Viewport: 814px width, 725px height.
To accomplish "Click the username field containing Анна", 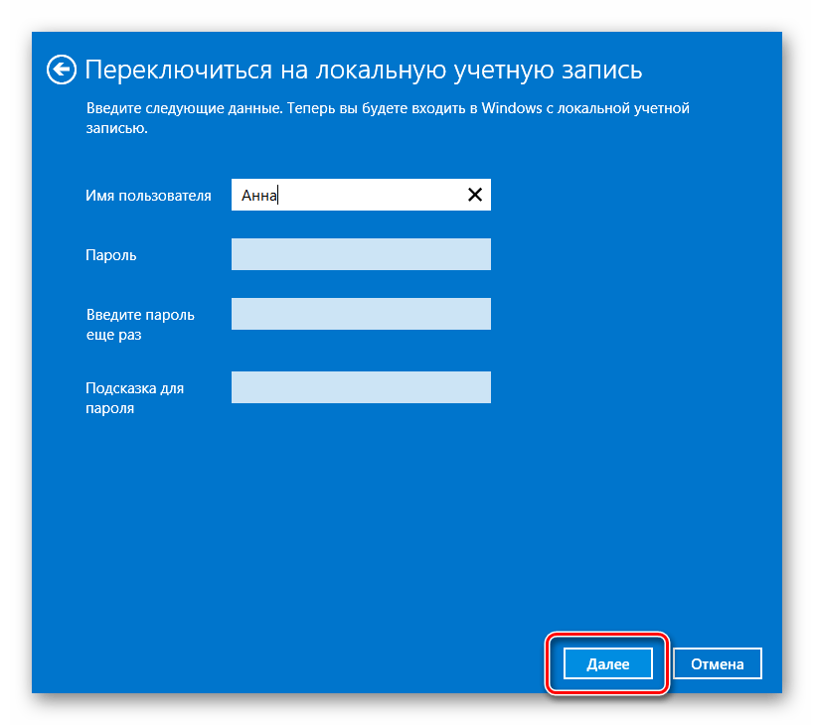I will (x=348, y=196).
